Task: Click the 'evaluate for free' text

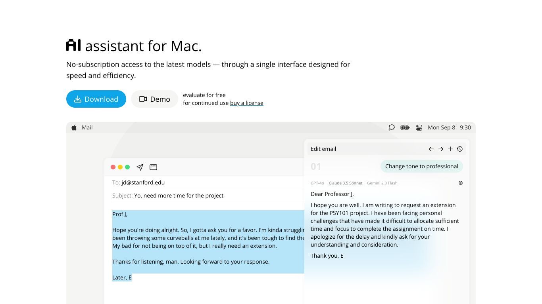Action: click(x=204, y=95)
